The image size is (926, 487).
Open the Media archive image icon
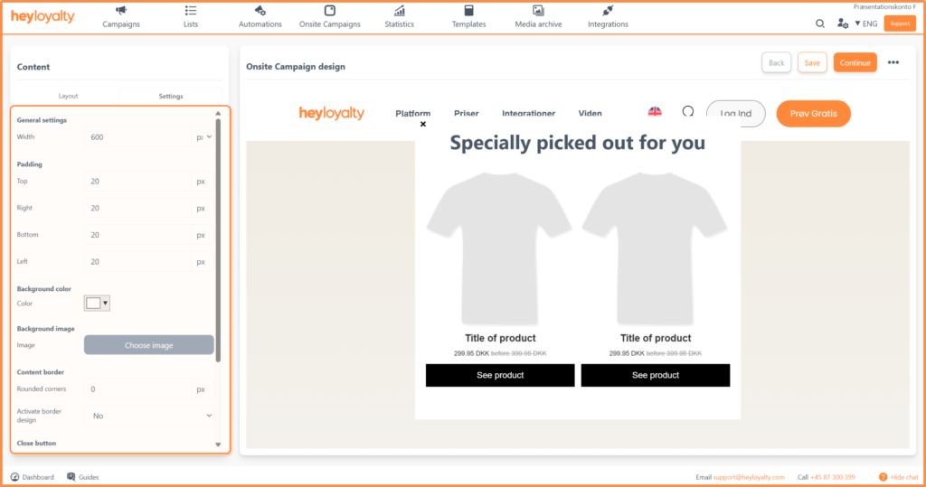(538, 11)
